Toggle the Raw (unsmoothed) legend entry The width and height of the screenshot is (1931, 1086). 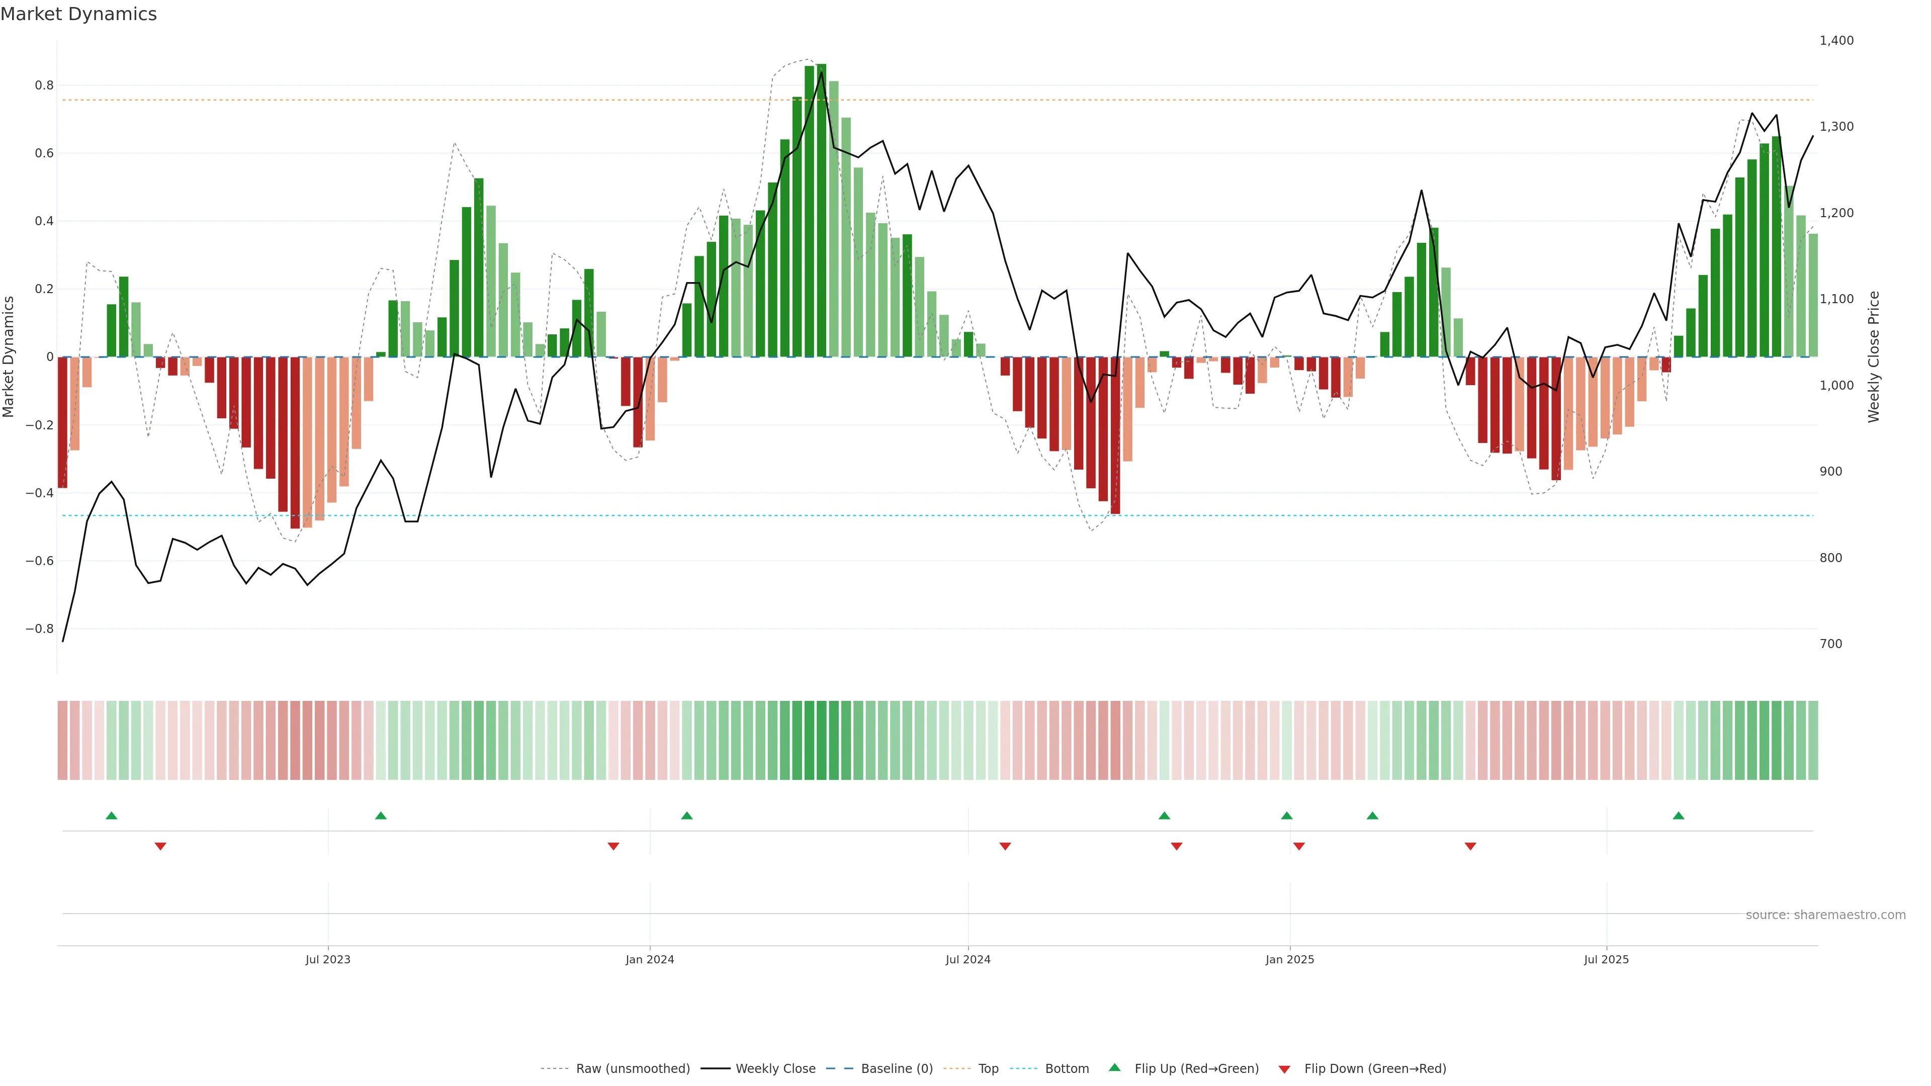pyautogui.click(x=633, y=1069)
